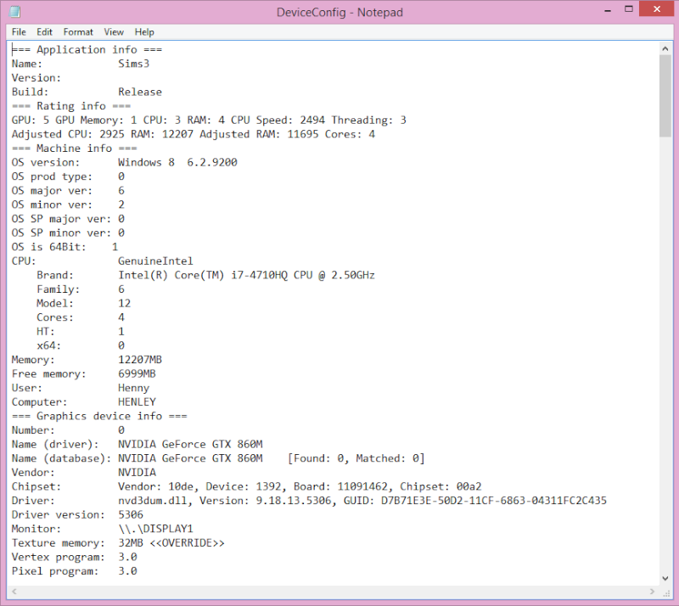Click the 'CPU Speed: 2494' text
This screenshot has width=679, height=606.
point(278,120)
